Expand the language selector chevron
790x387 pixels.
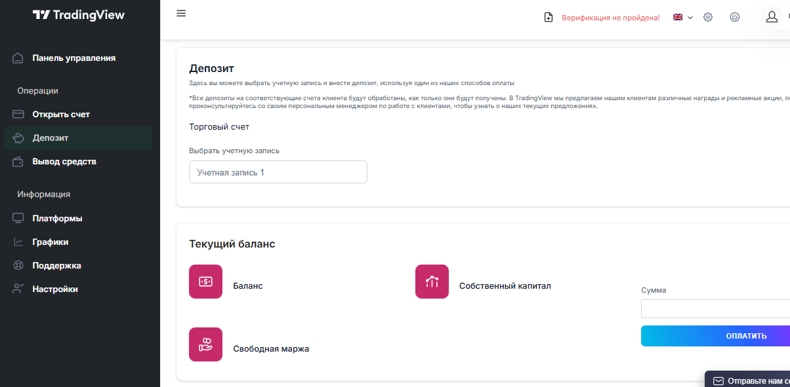click(690, 18)
